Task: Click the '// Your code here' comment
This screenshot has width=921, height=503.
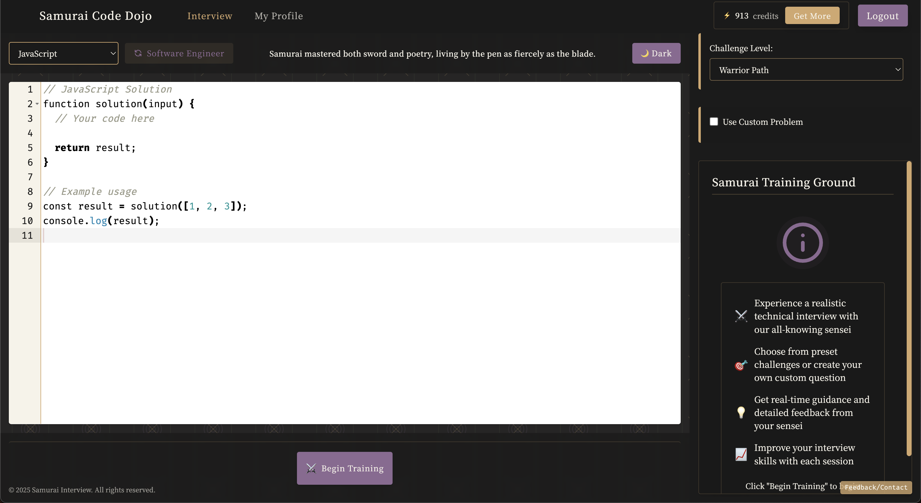Action: 105,118
